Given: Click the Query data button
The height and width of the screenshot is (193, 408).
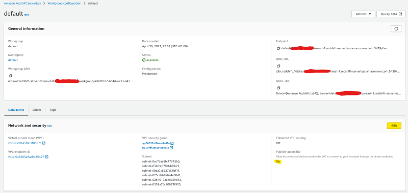Looking at the screenshot, I should point(391,14).
